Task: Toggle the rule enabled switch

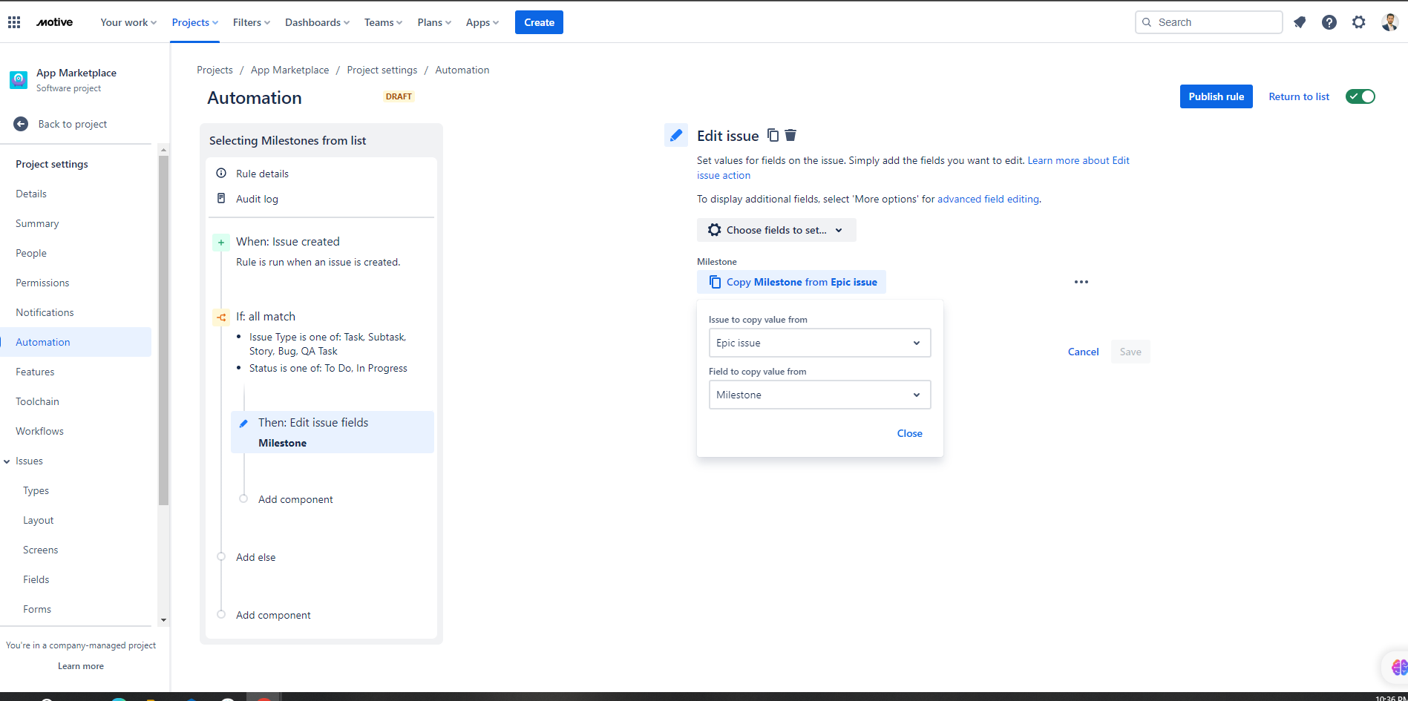Action: pos(1360,96)
